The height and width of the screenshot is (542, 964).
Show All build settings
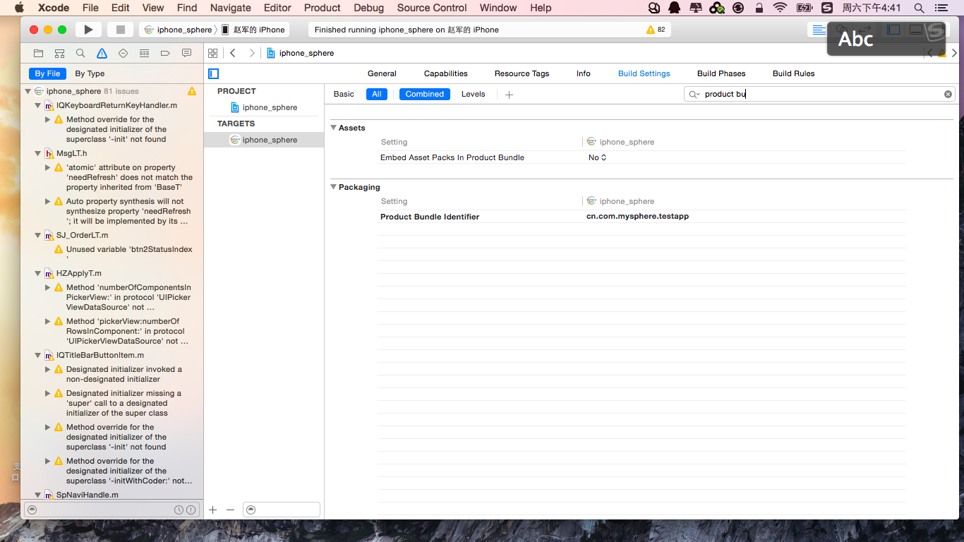pyautogui.click(x=377, y=94)
